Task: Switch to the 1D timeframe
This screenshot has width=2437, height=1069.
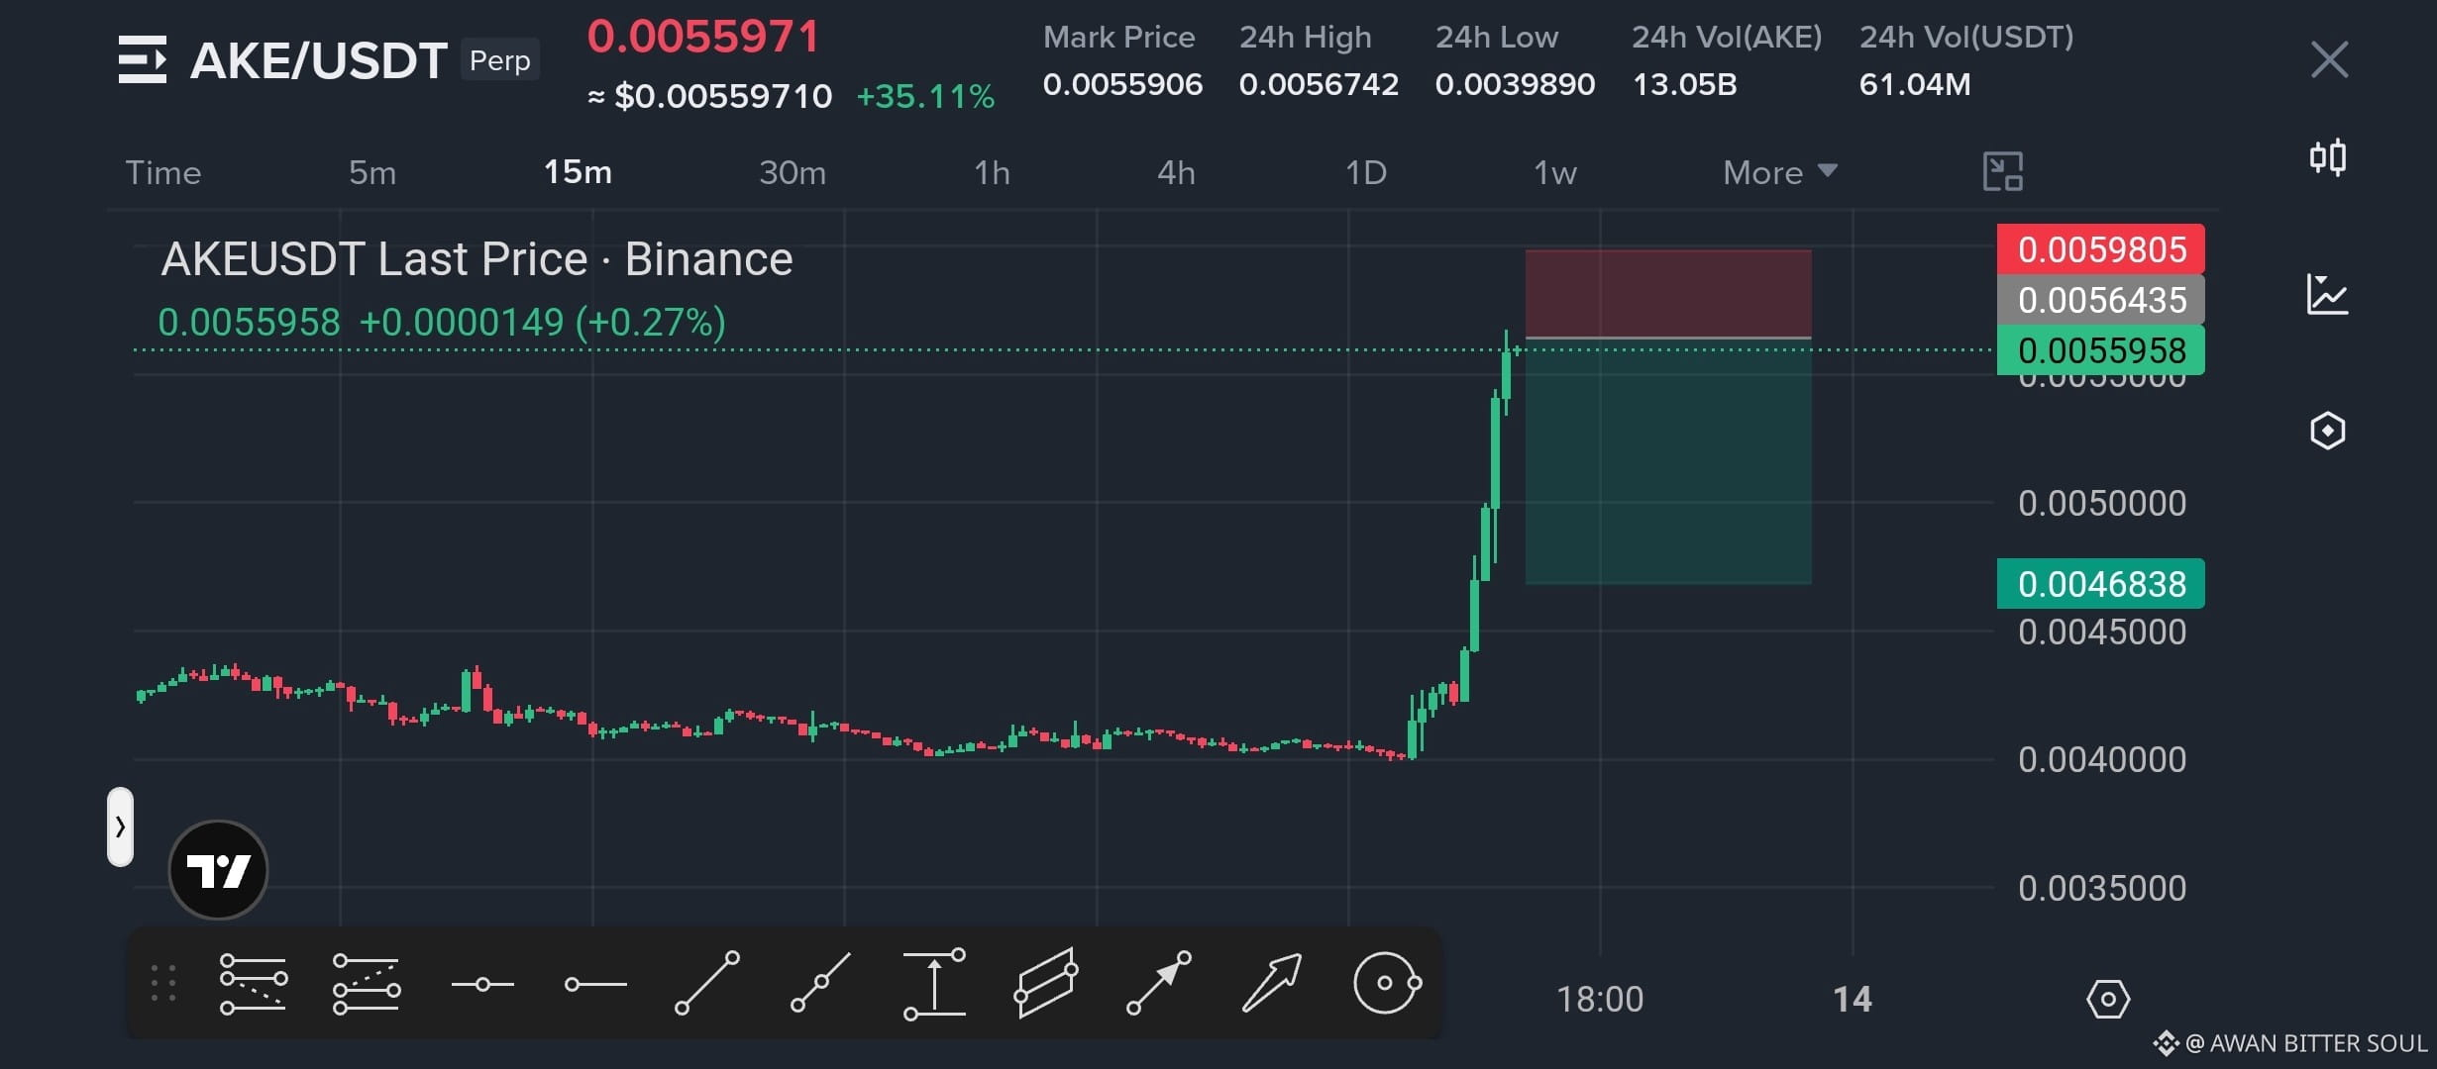Action: coord(1366,173)
